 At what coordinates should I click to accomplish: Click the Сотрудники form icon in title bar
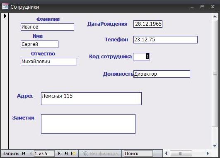pyautogui.click(x=5, y=7)
